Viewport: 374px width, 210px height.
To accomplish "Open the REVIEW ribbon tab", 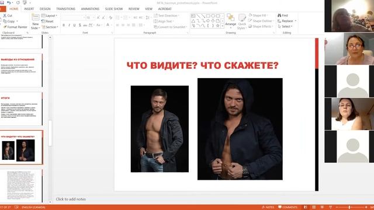I will pos(134,9).
